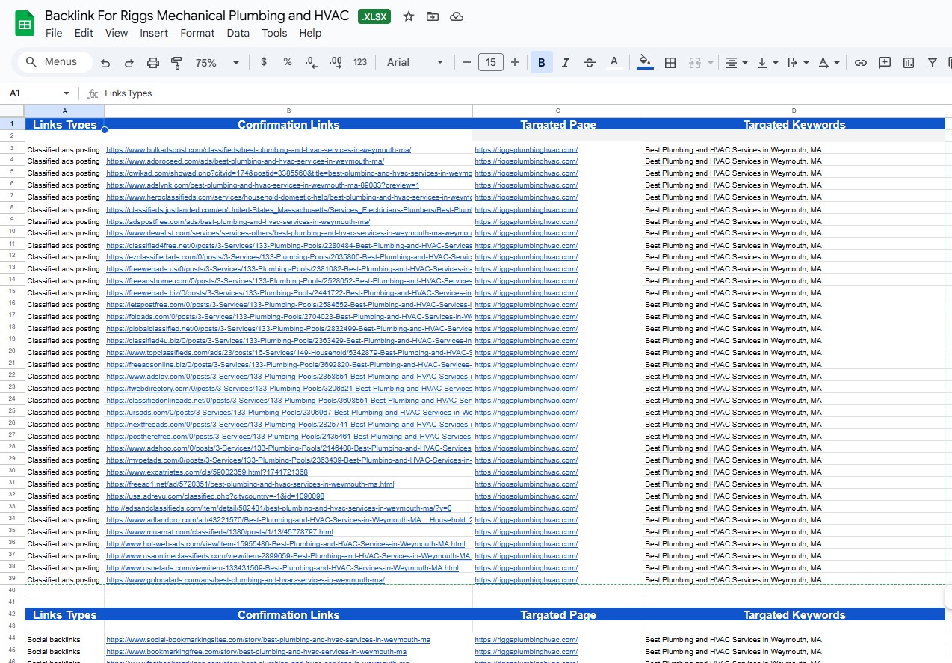
Task: Open the File menu
Action: (x=54, y=33)
